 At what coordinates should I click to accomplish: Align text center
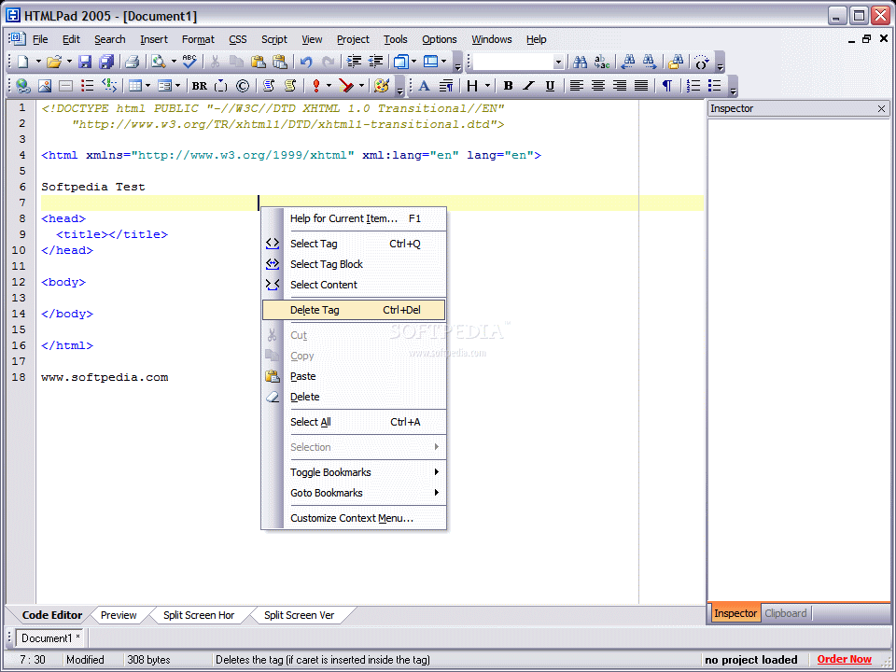pyautogui.click(x=598, y=86)
